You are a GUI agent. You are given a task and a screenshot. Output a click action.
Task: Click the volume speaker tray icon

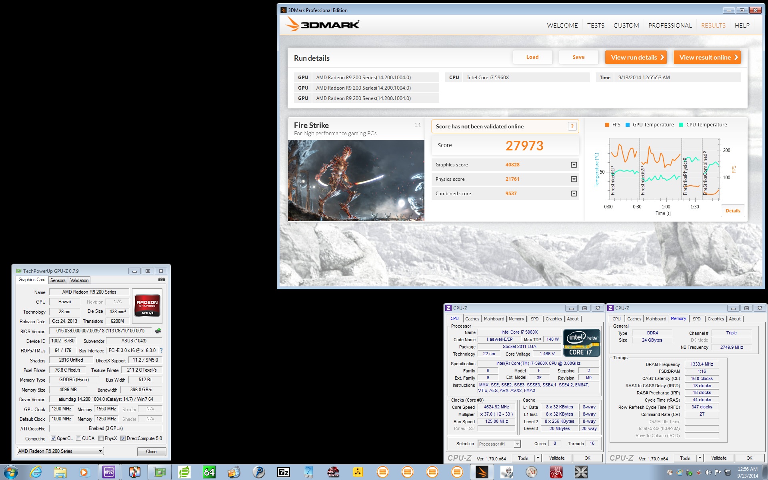pos(708,472)
